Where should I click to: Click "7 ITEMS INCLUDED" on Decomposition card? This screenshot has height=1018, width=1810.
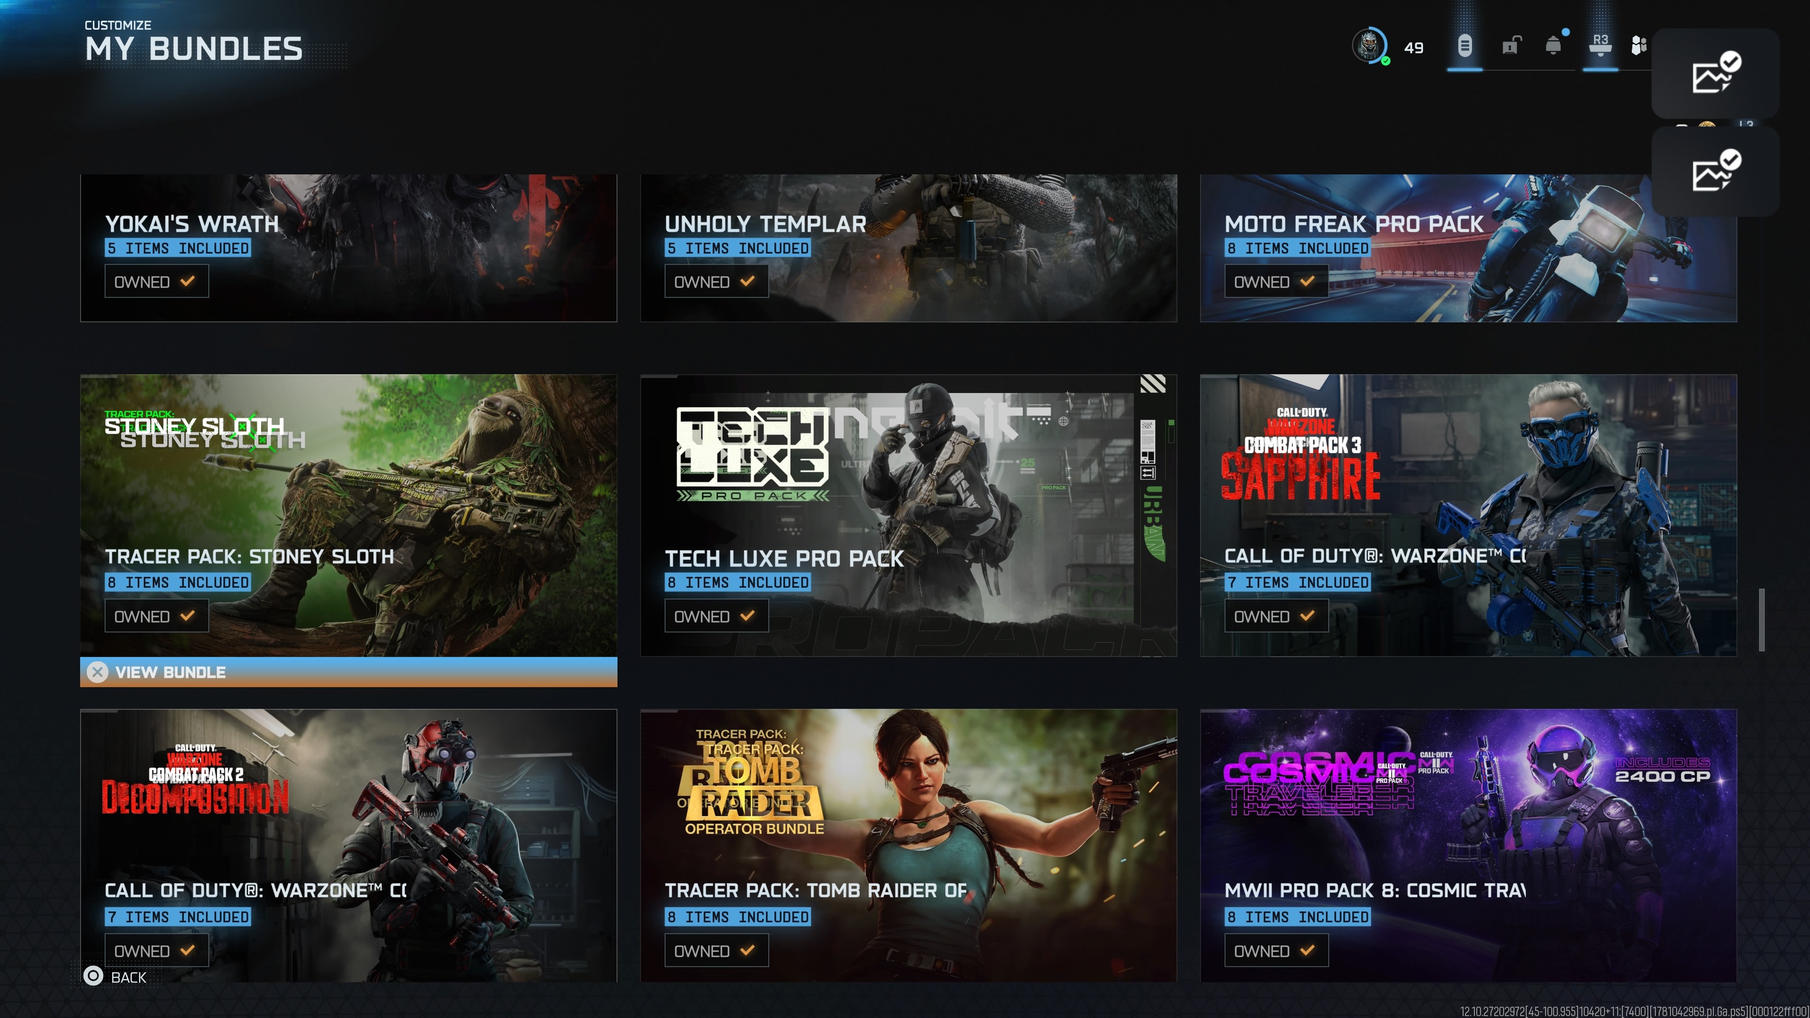178,917
